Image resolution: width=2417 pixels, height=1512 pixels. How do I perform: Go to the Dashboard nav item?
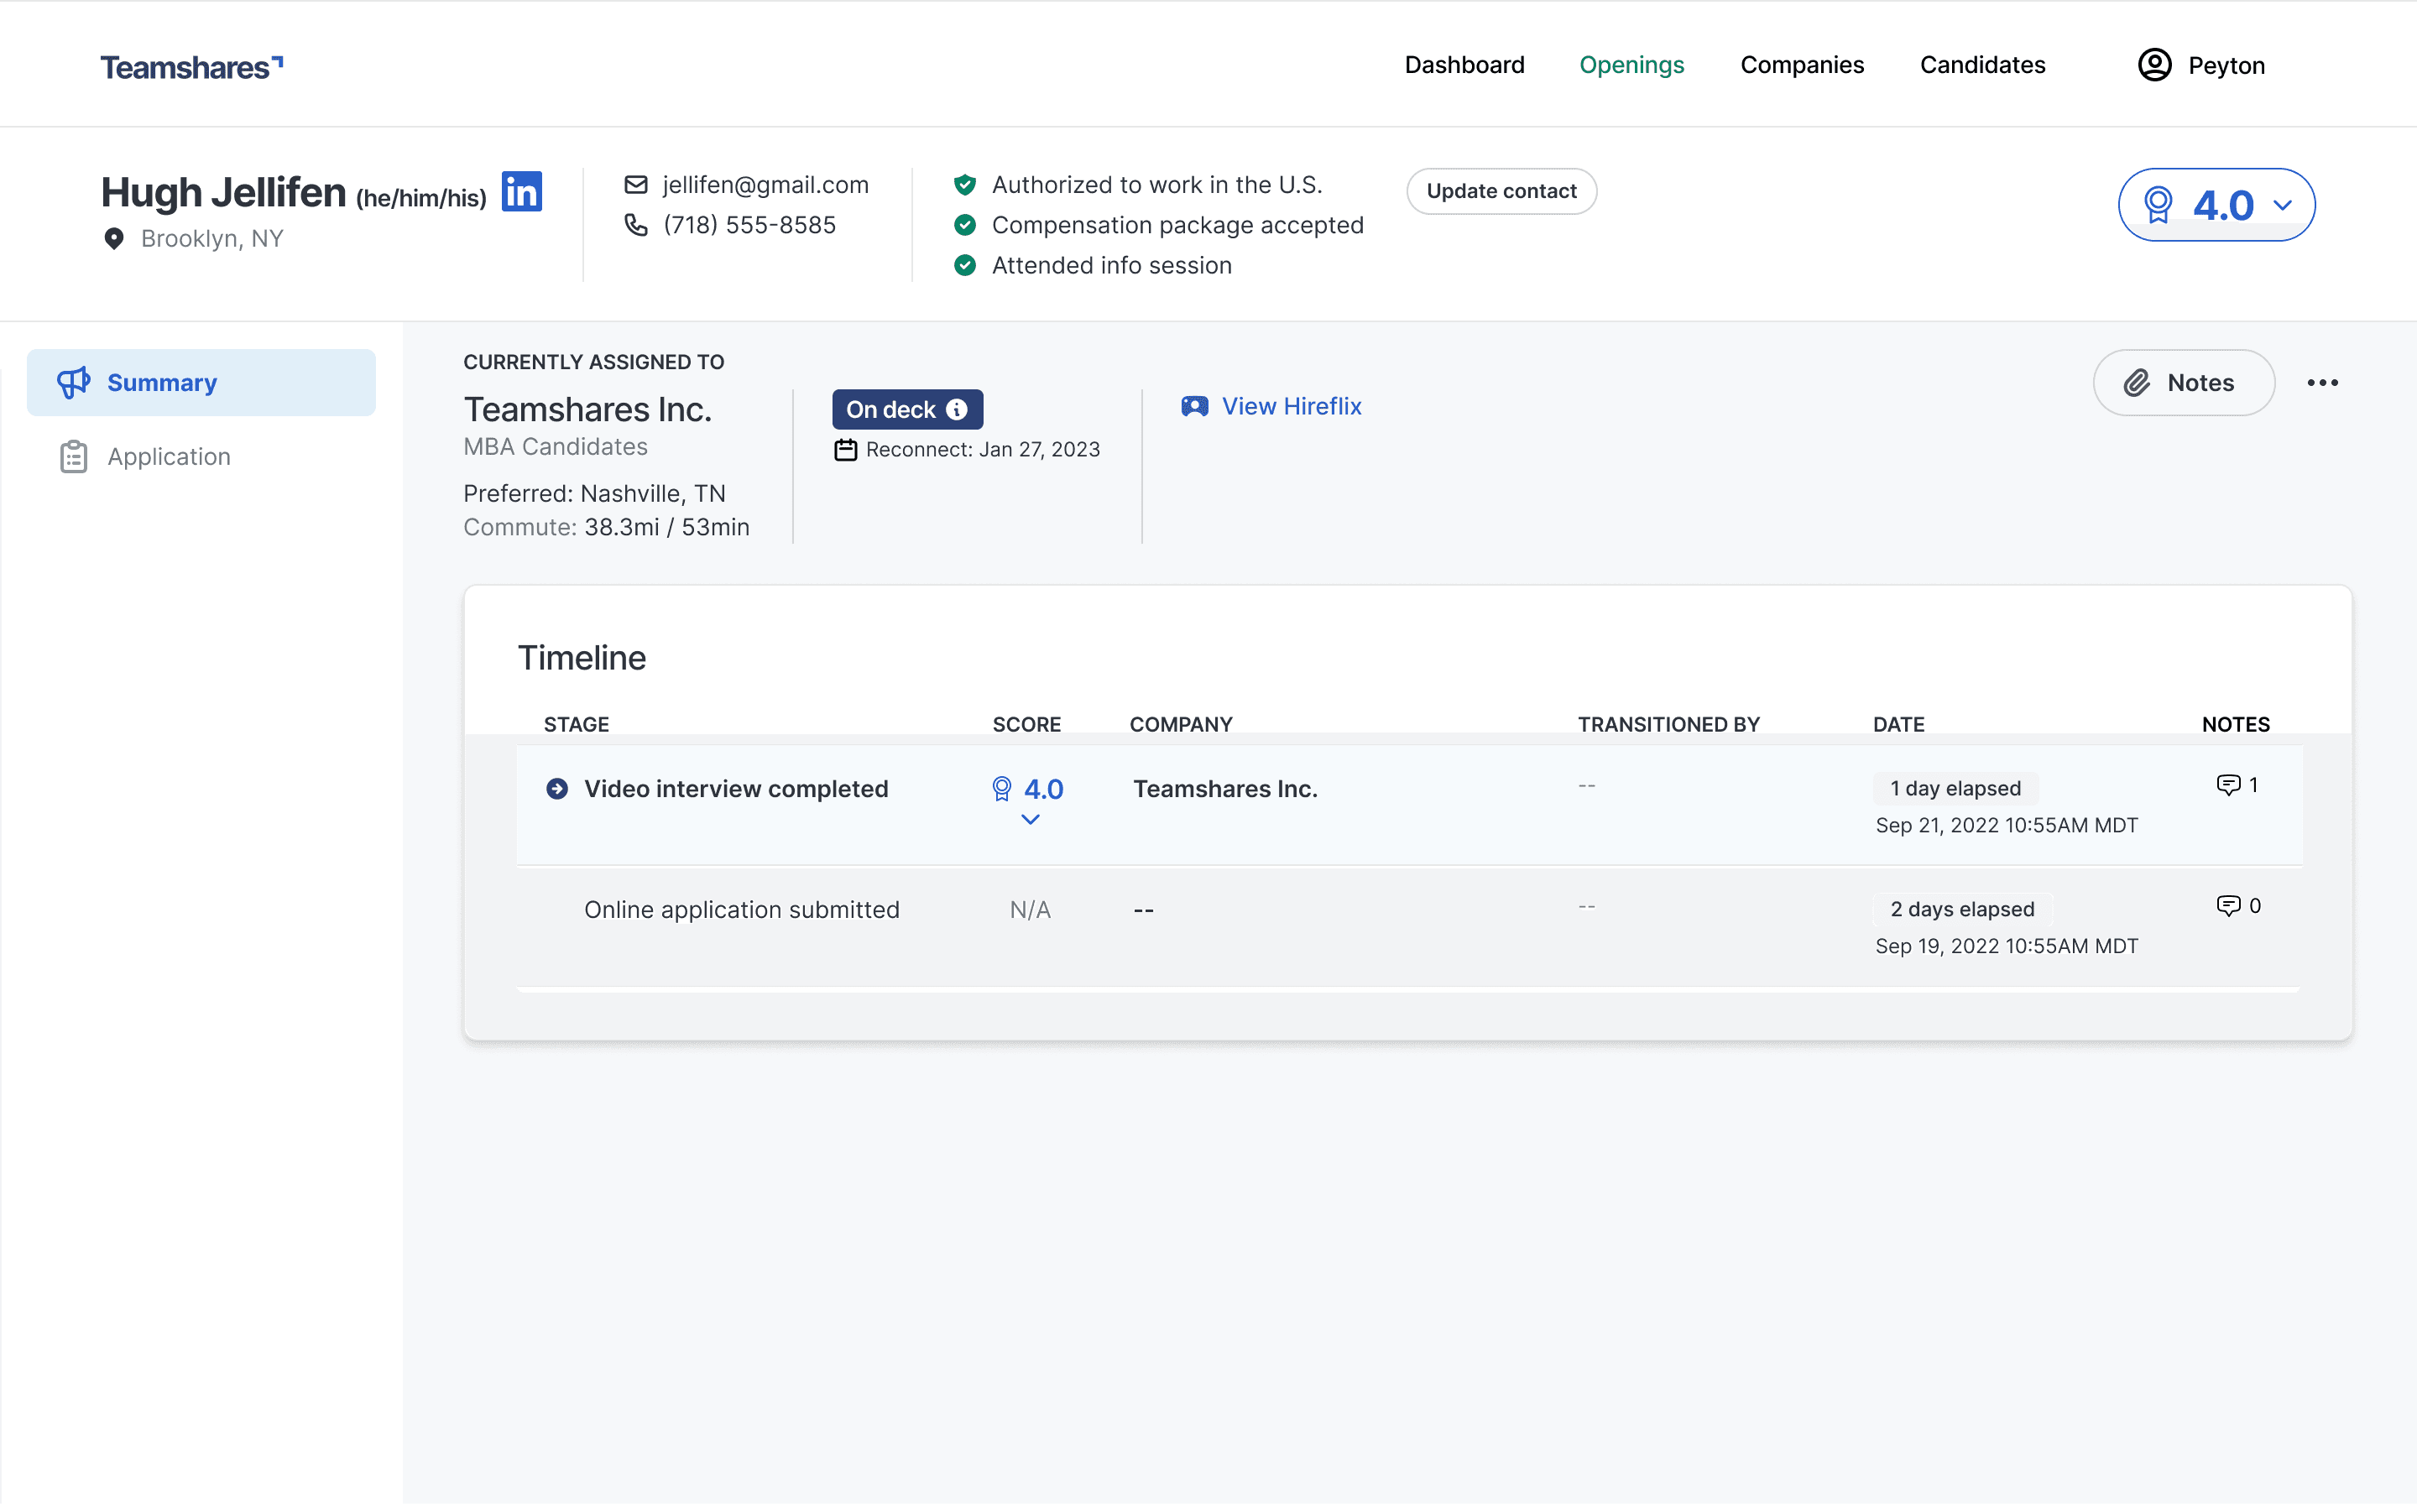[1464, 65]
